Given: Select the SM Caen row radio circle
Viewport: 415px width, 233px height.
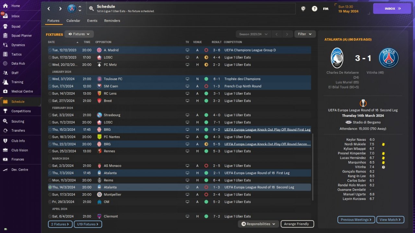Looking at the screenshot, I should coord(50,86).
